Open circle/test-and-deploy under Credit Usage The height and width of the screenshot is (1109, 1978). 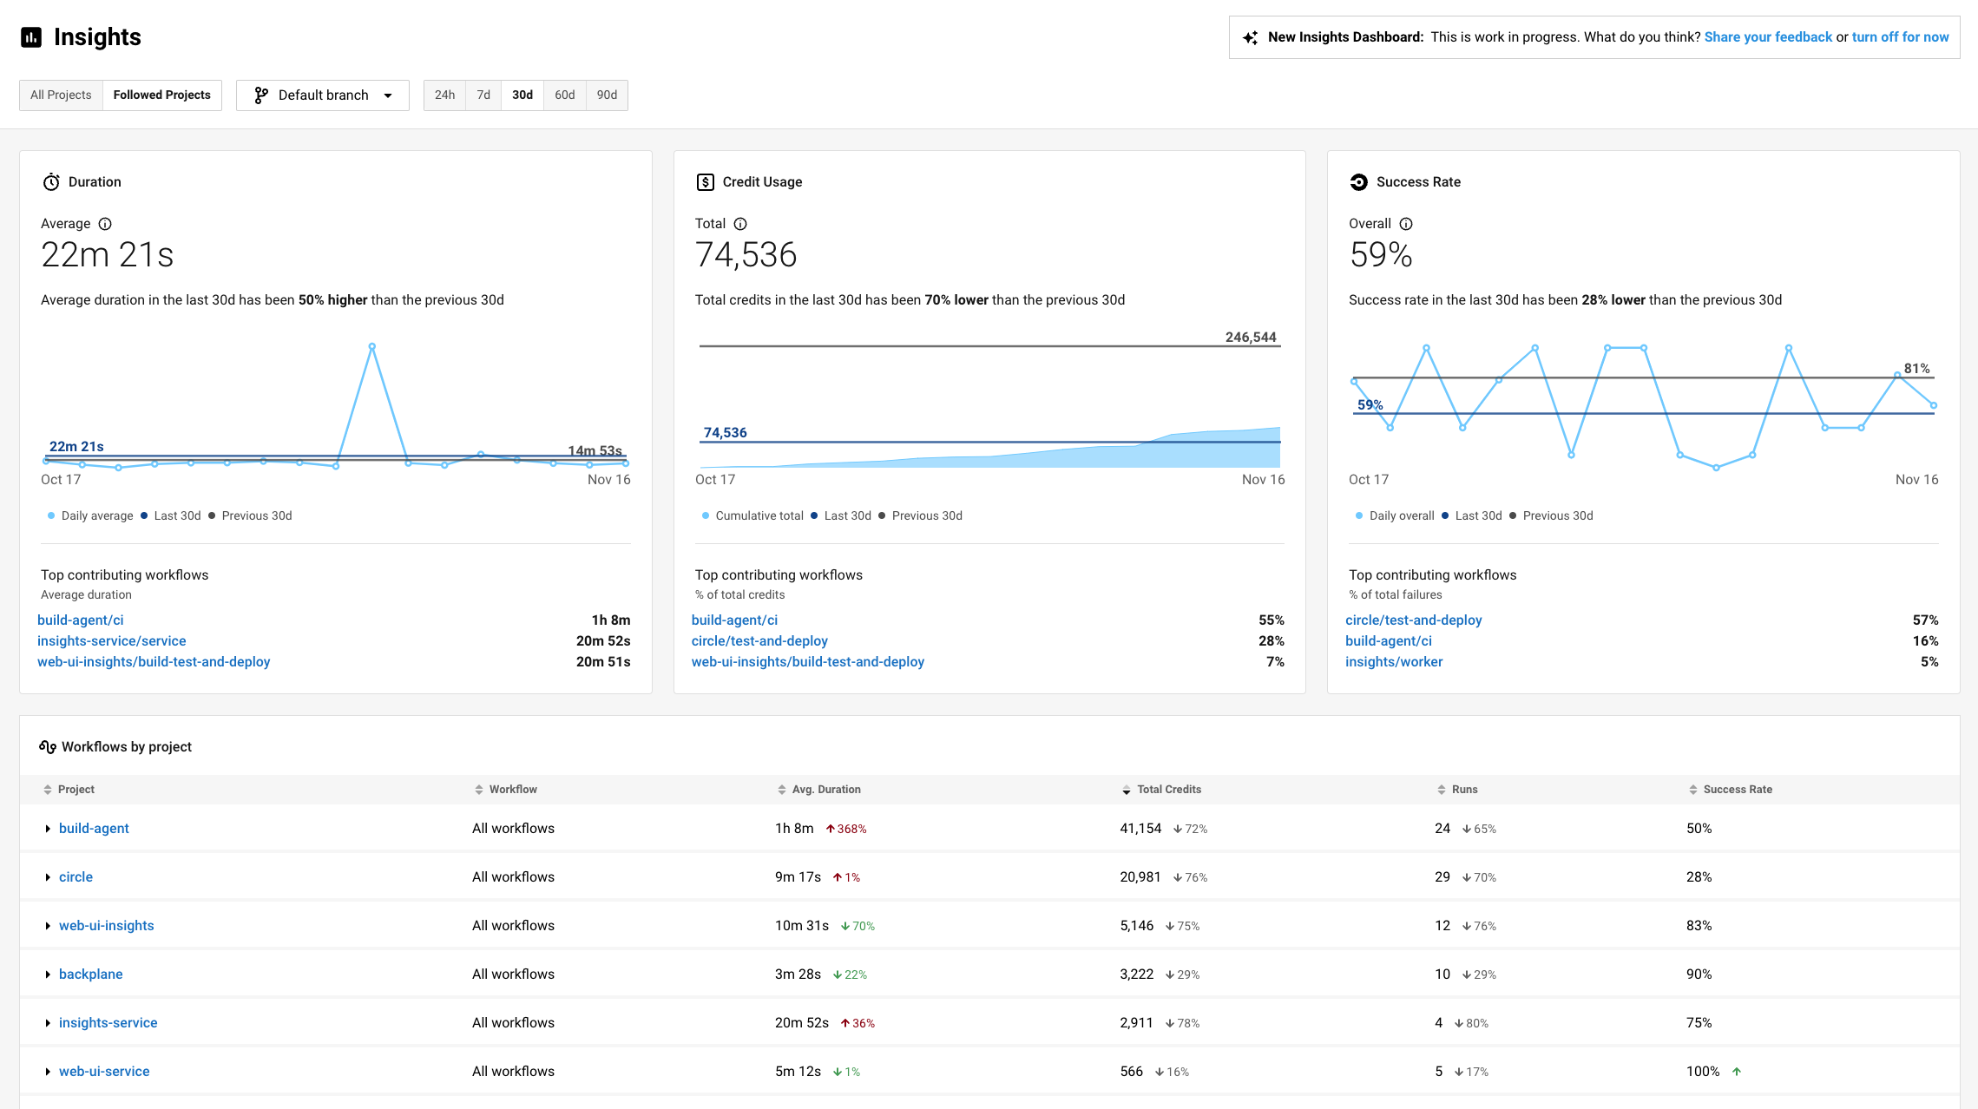(x=759, y=641)
